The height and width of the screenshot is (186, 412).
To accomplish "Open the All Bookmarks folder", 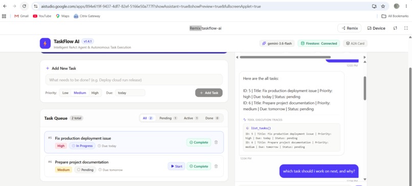I will tap(395, 16).
